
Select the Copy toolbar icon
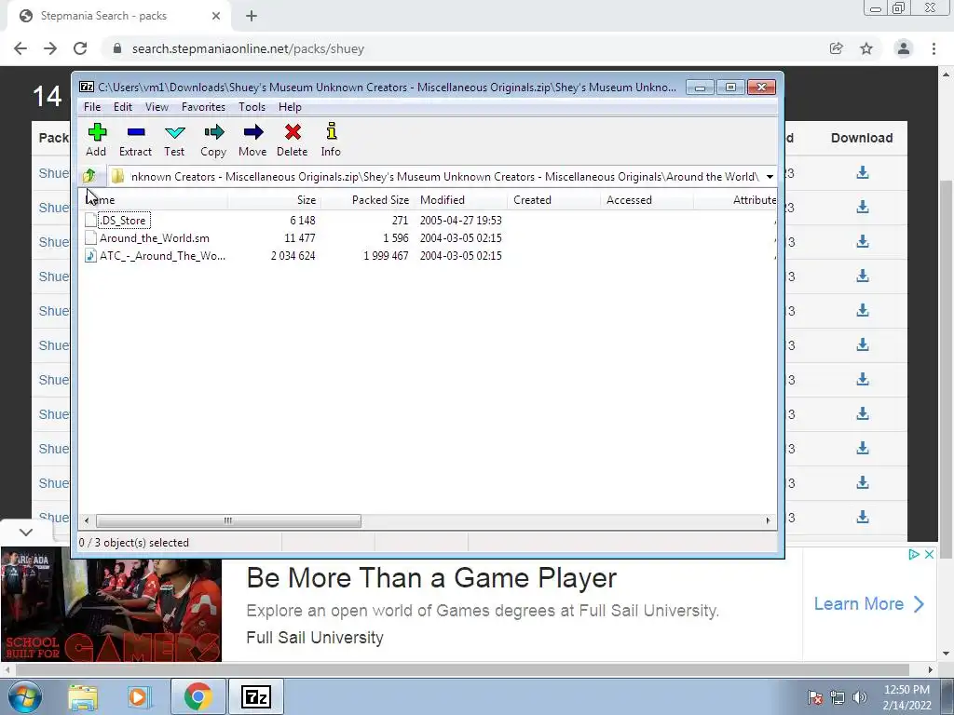click(x=213, y=140)
